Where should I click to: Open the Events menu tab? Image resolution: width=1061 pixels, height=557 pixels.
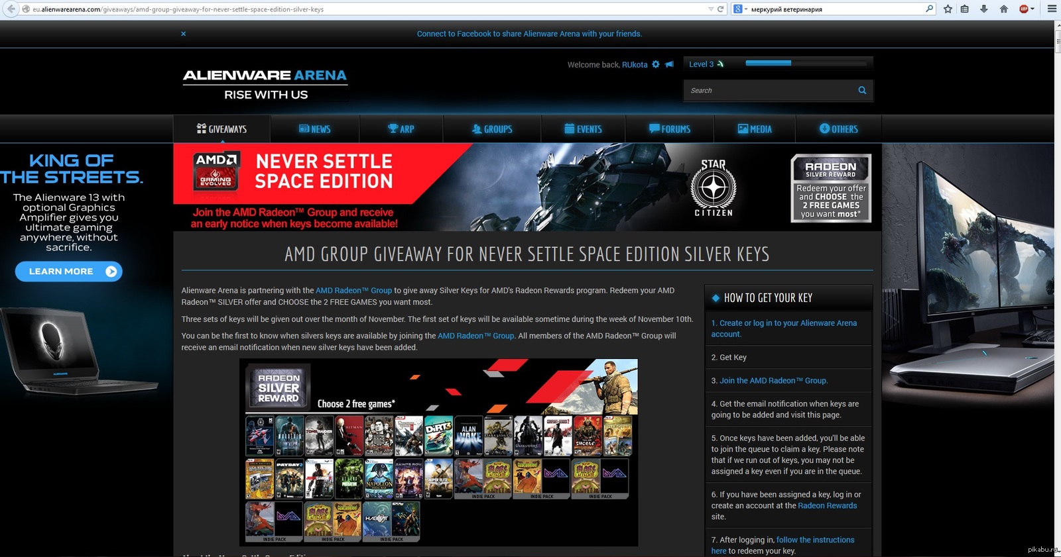[583, 129]
